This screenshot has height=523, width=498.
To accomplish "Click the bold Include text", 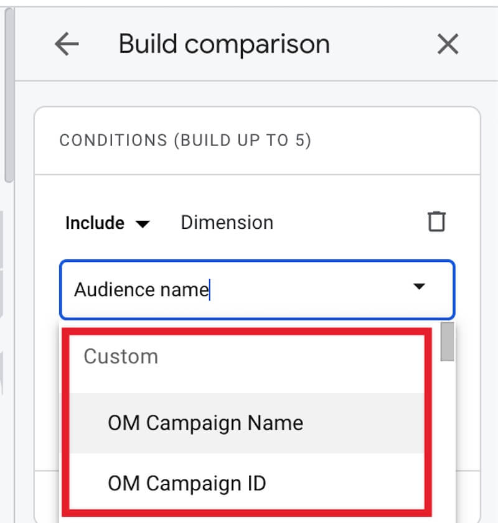I will pyautogui.click(x=95, y=223).
